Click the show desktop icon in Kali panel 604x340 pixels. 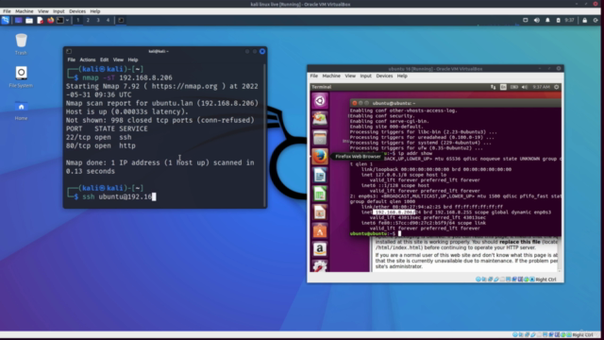18,20
